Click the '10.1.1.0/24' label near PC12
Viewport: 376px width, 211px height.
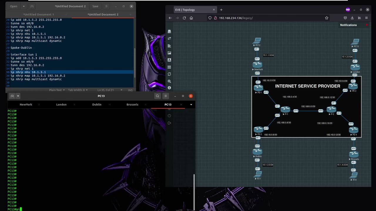268,55
